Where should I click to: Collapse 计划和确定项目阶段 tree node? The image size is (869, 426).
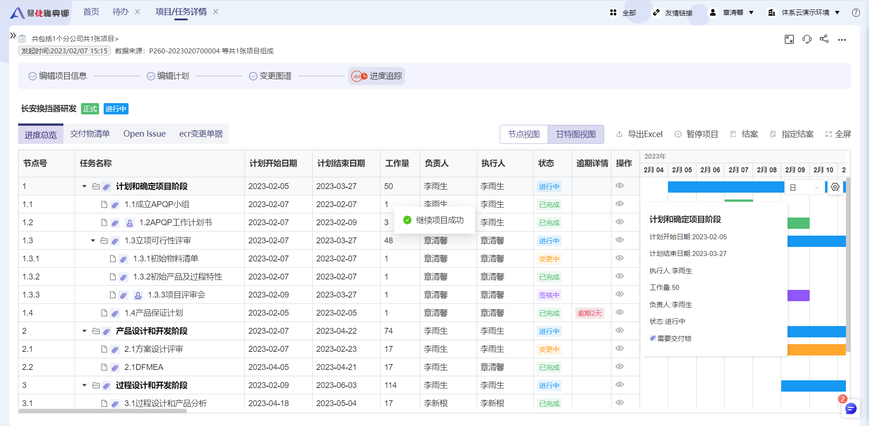[84, 186]
